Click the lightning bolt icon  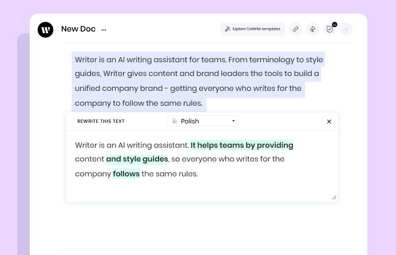point(346,29)
